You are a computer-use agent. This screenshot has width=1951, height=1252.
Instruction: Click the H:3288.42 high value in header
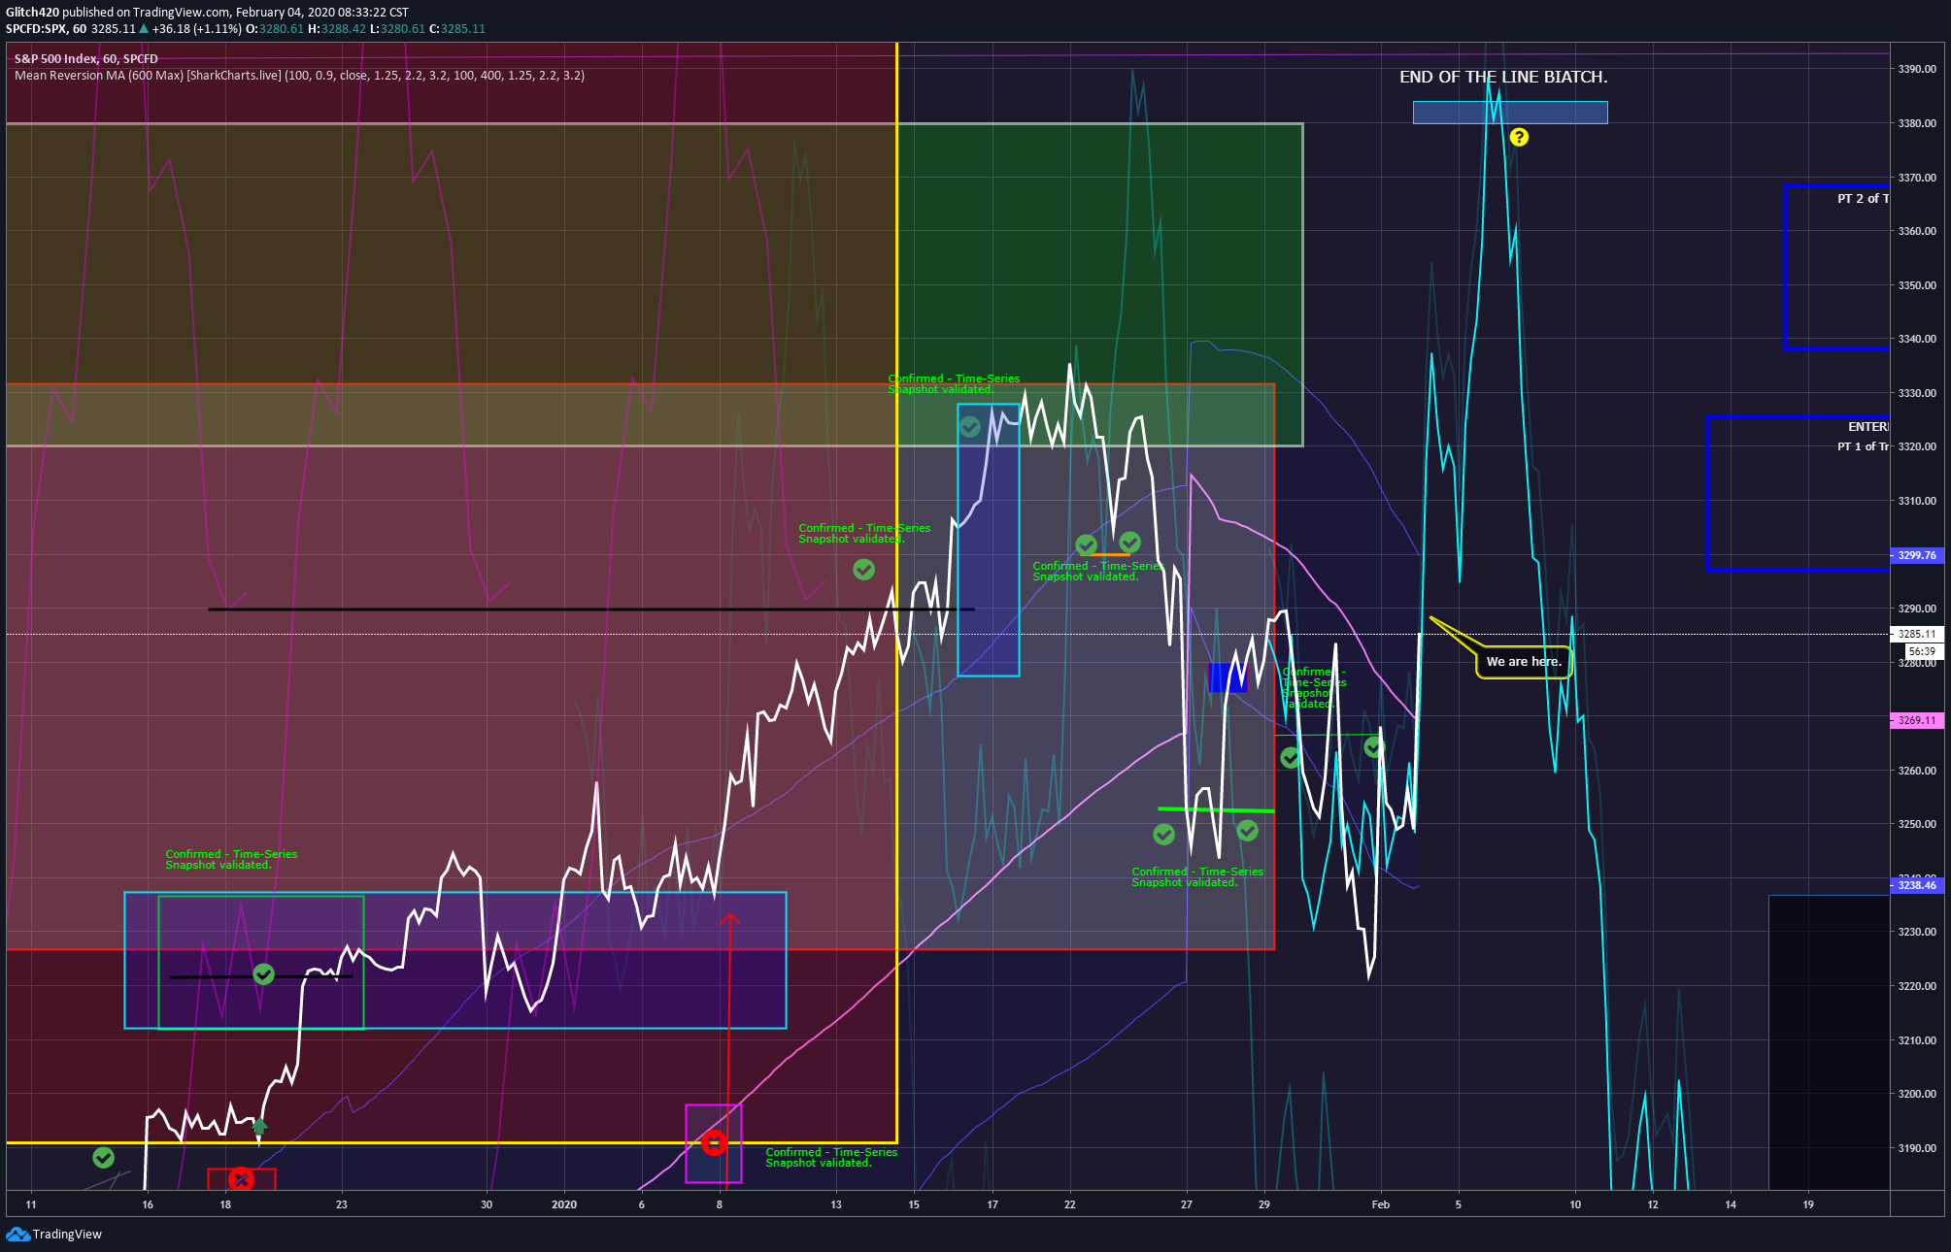(x=337, y=29)
